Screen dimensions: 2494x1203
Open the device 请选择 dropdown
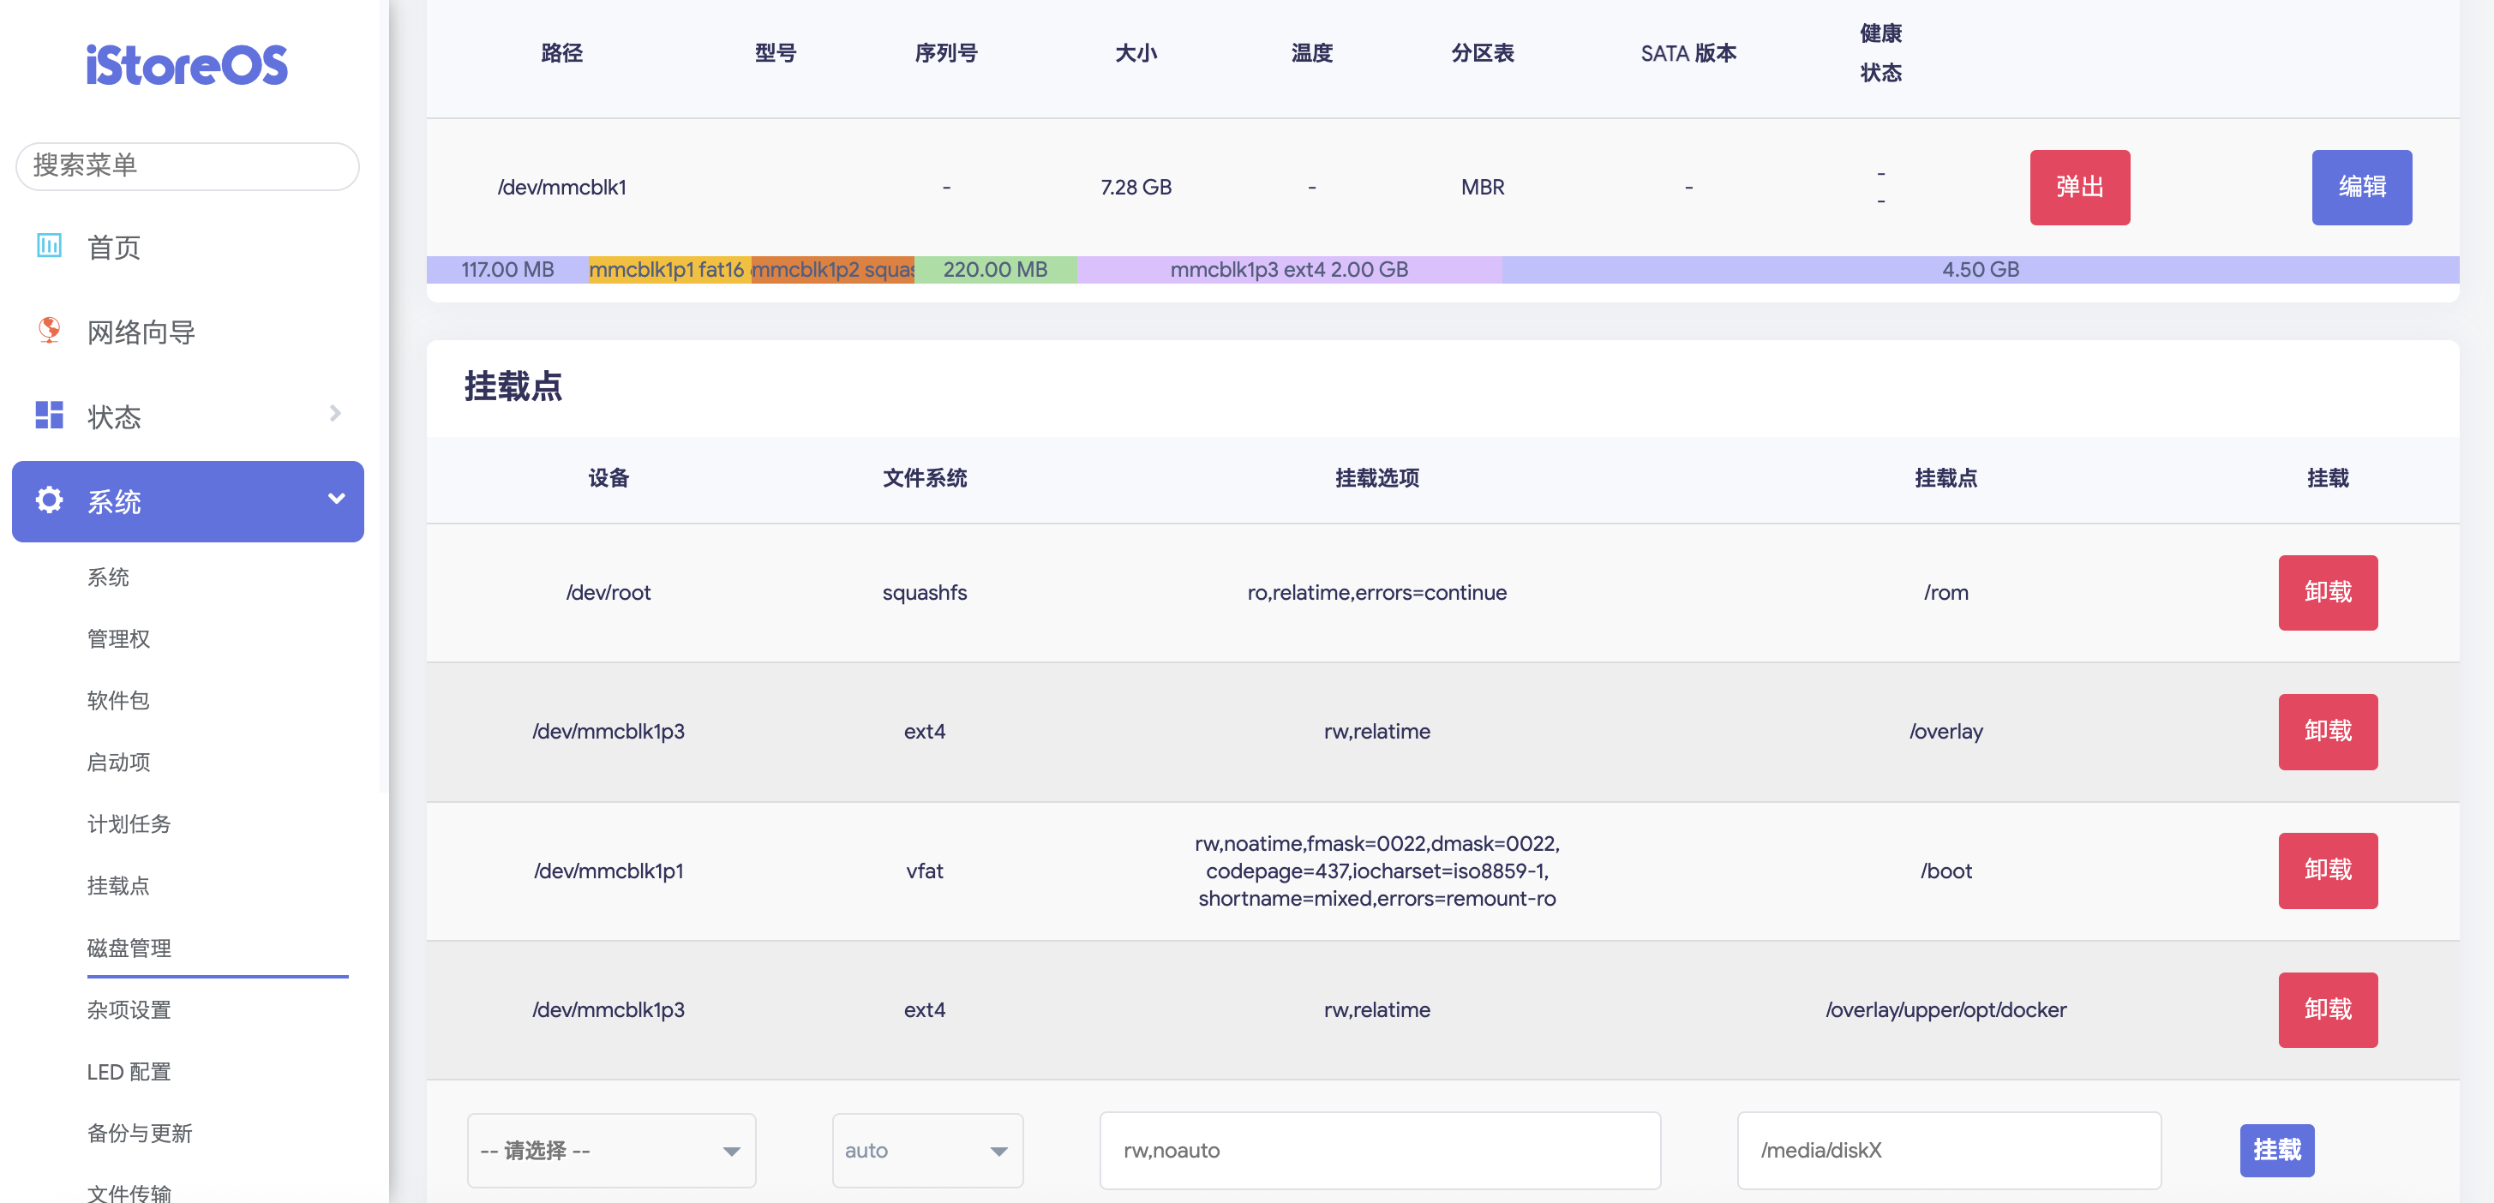pyautogui.click(x=611, y=1150)
